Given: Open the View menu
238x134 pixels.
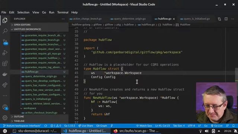Looking at the screenshot, I should pyautogui.click(x=36, y=12).
